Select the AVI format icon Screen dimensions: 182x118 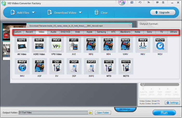pyautogui.click(x=74, y=45)
